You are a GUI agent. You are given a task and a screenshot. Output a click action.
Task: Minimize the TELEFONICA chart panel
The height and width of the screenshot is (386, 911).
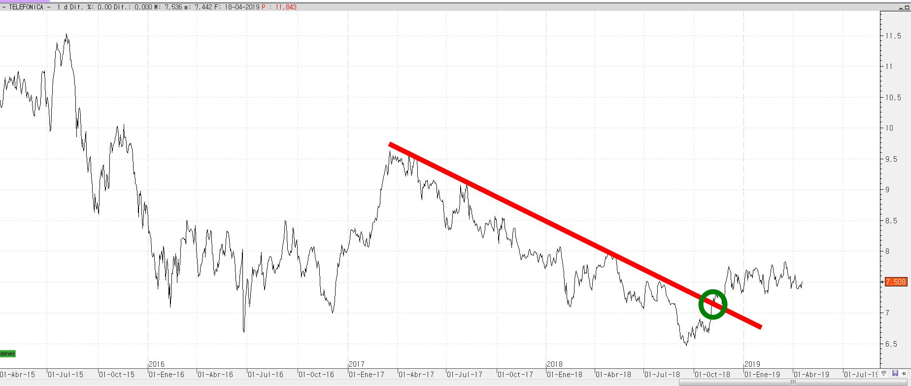click(901, 7)
